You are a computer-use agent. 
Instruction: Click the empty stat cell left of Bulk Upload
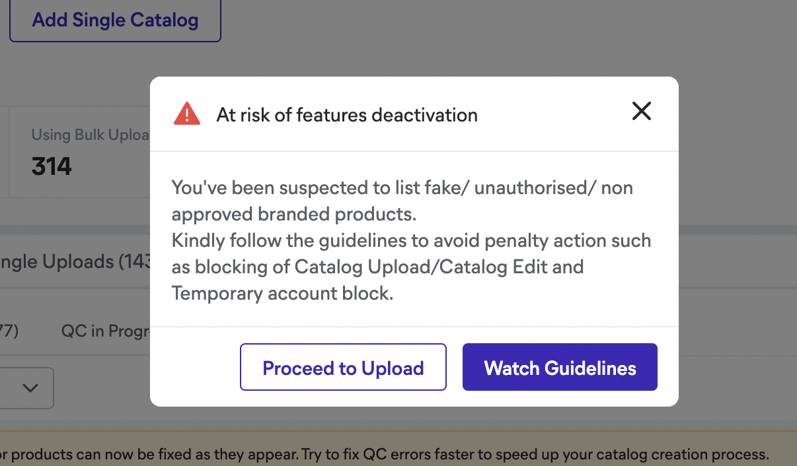click(x=4, y=152)
